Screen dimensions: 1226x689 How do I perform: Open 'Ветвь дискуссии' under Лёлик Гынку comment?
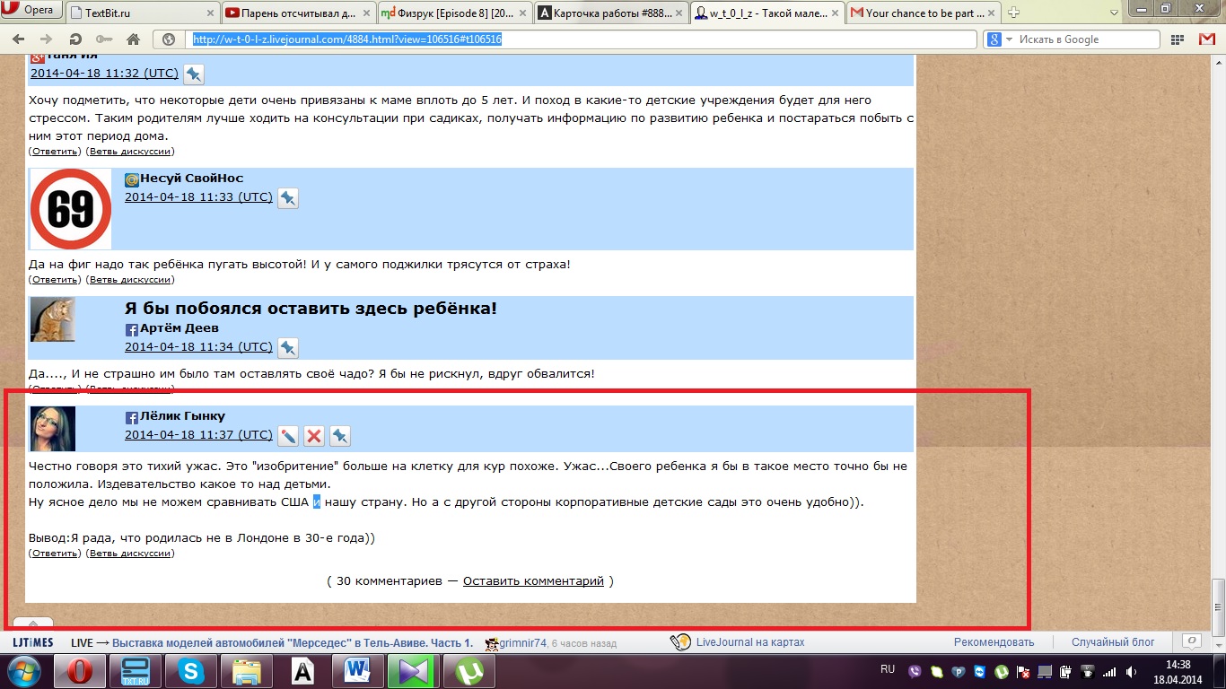pyautogui.click(x=130, y=554)
